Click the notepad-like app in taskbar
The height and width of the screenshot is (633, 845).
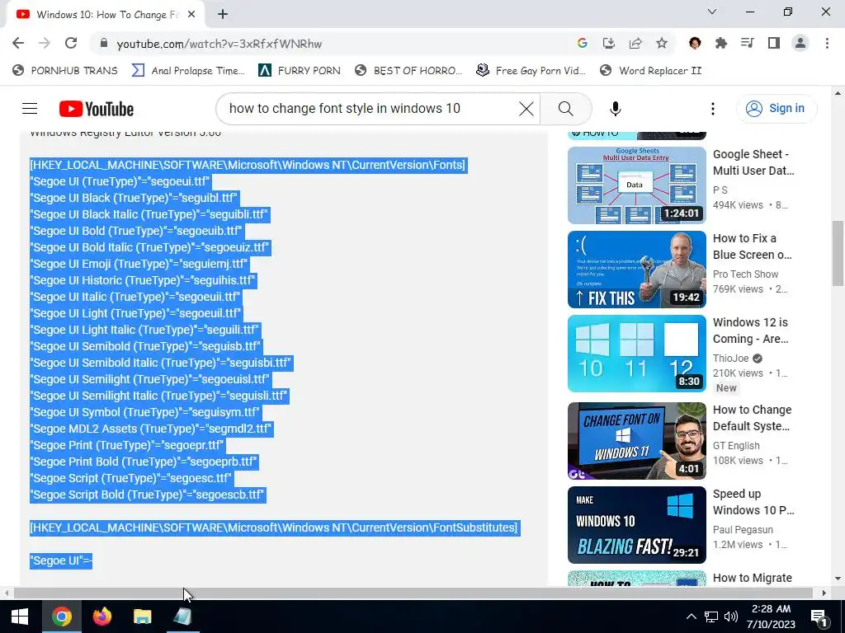click(182, 617)
